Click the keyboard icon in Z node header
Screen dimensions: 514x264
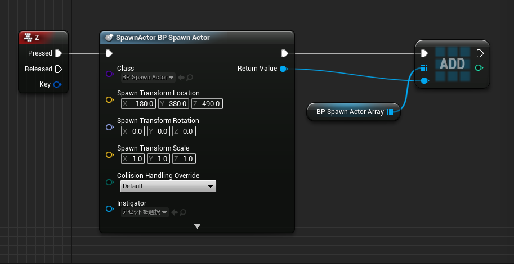(28, 37)
